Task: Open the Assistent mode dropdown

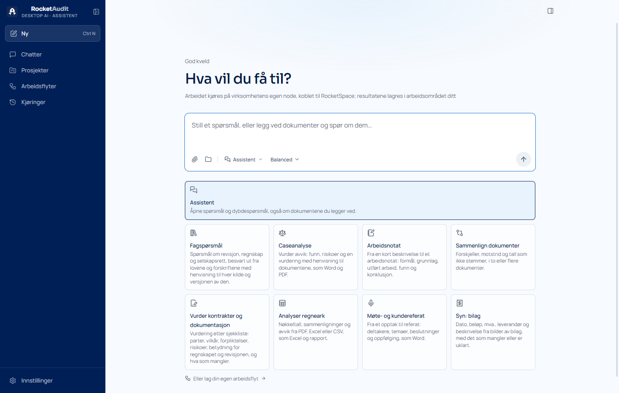Action: [243, 159]
